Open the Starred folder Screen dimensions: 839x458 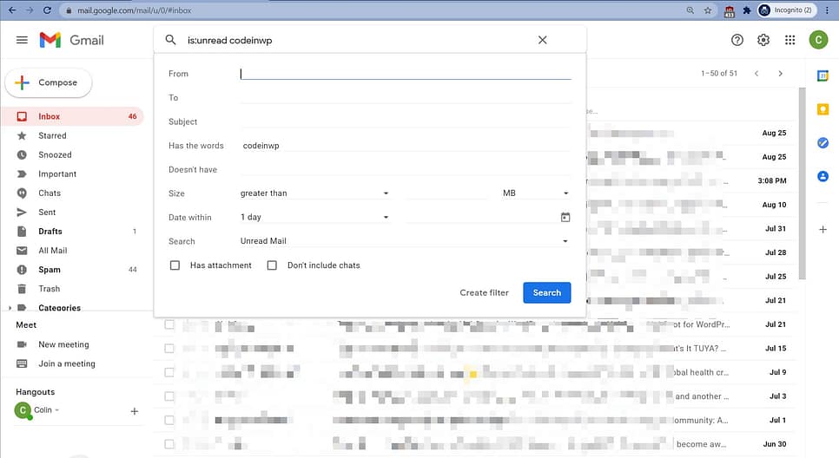point(52,135)
